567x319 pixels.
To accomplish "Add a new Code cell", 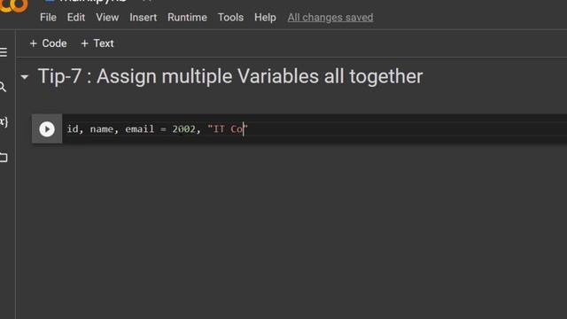I will (x=49, y=43).
